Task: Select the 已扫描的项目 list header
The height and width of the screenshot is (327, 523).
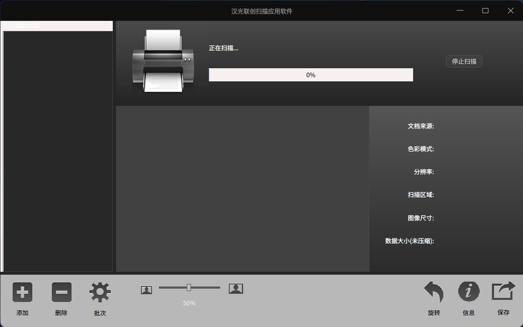Action: click(56, 26)
